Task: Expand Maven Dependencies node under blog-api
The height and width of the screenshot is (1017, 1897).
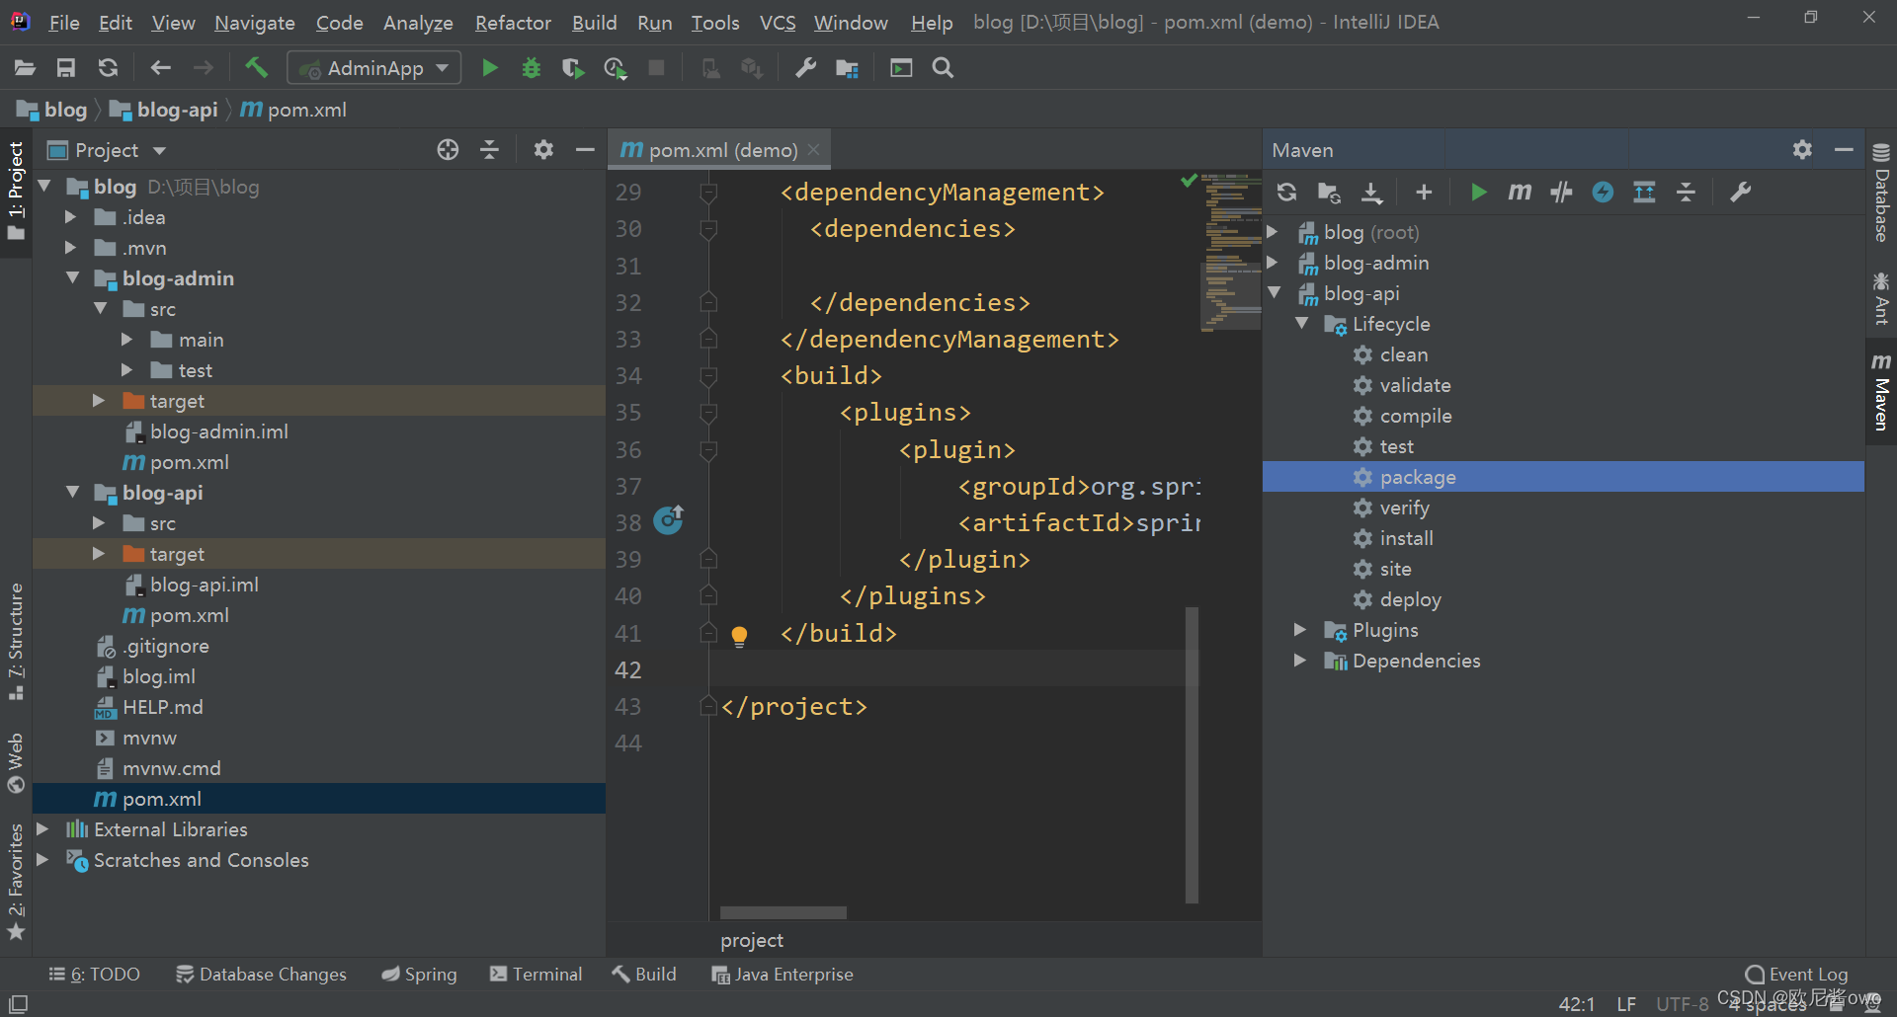Action: coord(1300,661)
